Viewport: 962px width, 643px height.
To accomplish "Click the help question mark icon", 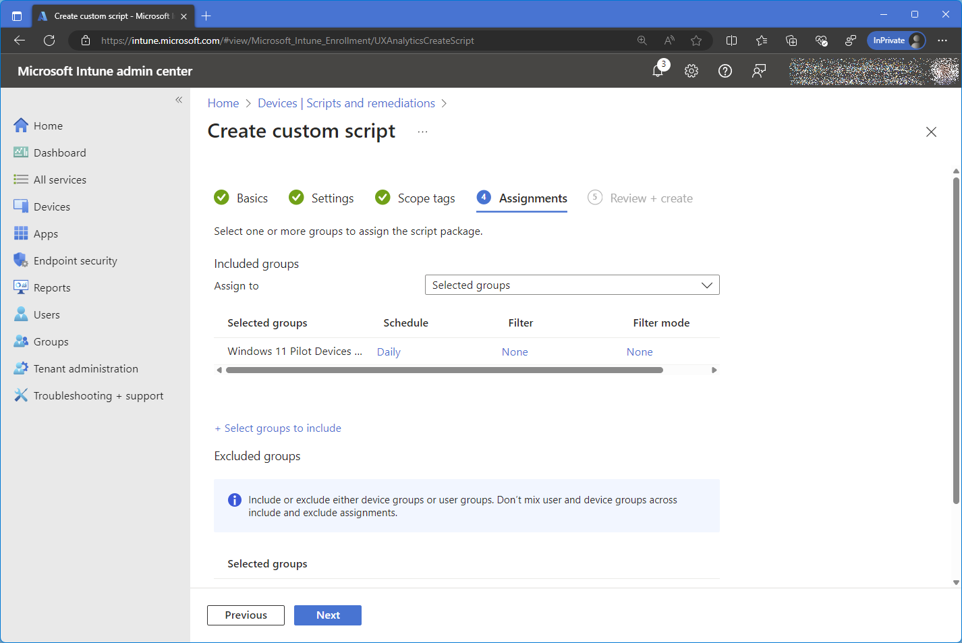I will (725, 71).
